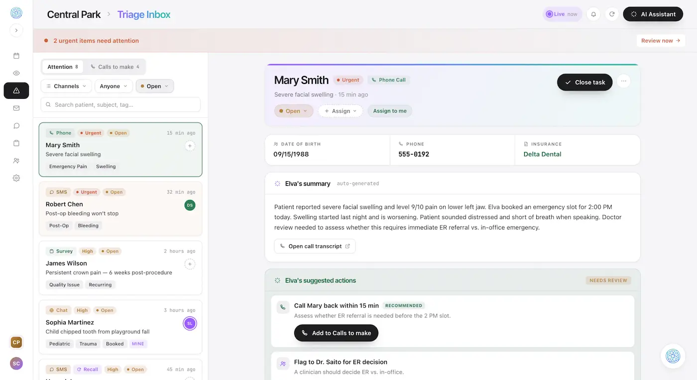697x380 pixels.
Task: Select the triage alert triangle sidebar icon
Action: click(16, 90)
